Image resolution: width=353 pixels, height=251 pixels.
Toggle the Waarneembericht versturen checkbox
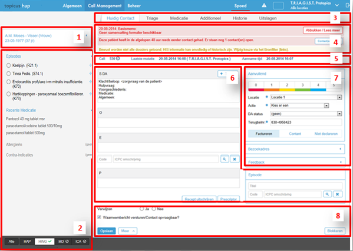(x=99, y=217)
